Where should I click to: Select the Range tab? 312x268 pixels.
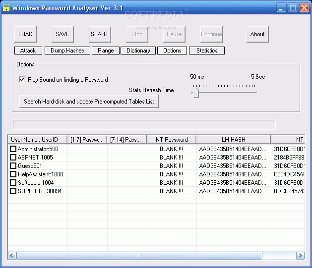point(106,51)
